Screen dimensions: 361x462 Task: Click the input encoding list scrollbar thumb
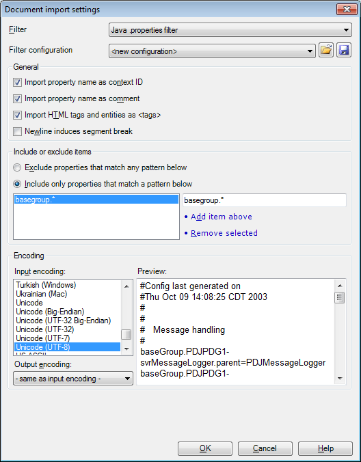coord(126,334)
